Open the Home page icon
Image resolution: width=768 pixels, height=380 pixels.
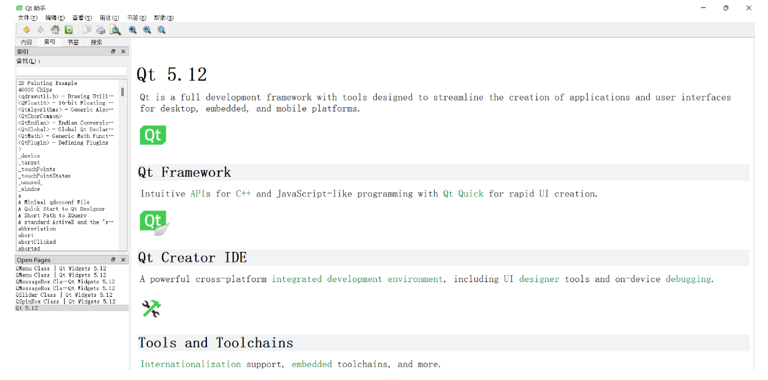click(x=55, y=30)
